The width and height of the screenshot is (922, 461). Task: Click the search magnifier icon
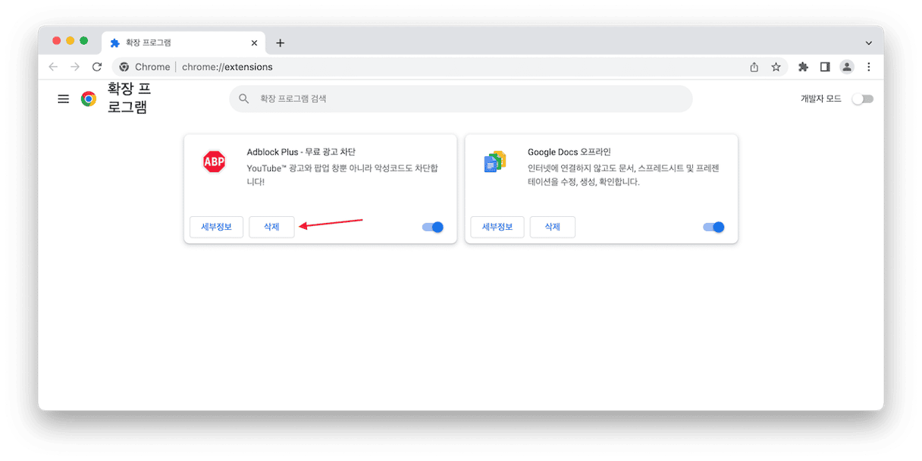coord(244,99)
